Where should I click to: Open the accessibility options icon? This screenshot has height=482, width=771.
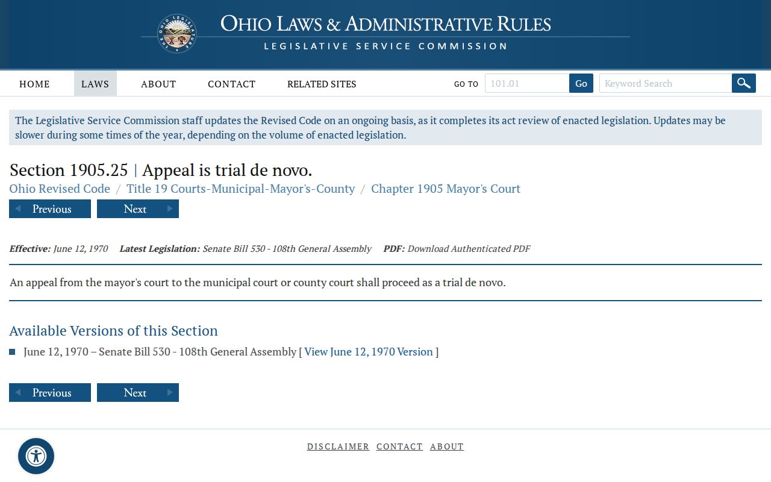[36, 456]
